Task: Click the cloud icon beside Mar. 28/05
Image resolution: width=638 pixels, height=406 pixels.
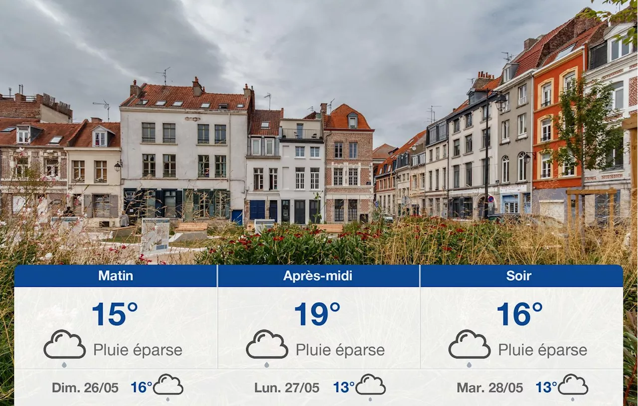Action: (x=573, y=387)
